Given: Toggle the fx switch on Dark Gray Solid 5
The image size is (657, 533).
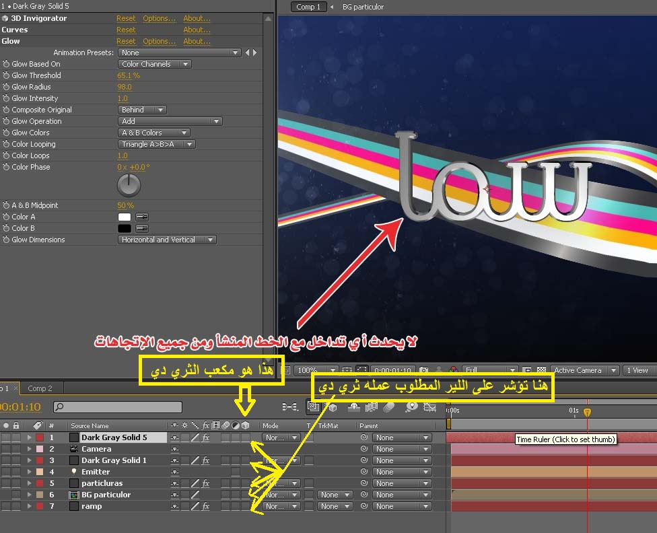Looking at the screenshot, I should tap(206, 437).
